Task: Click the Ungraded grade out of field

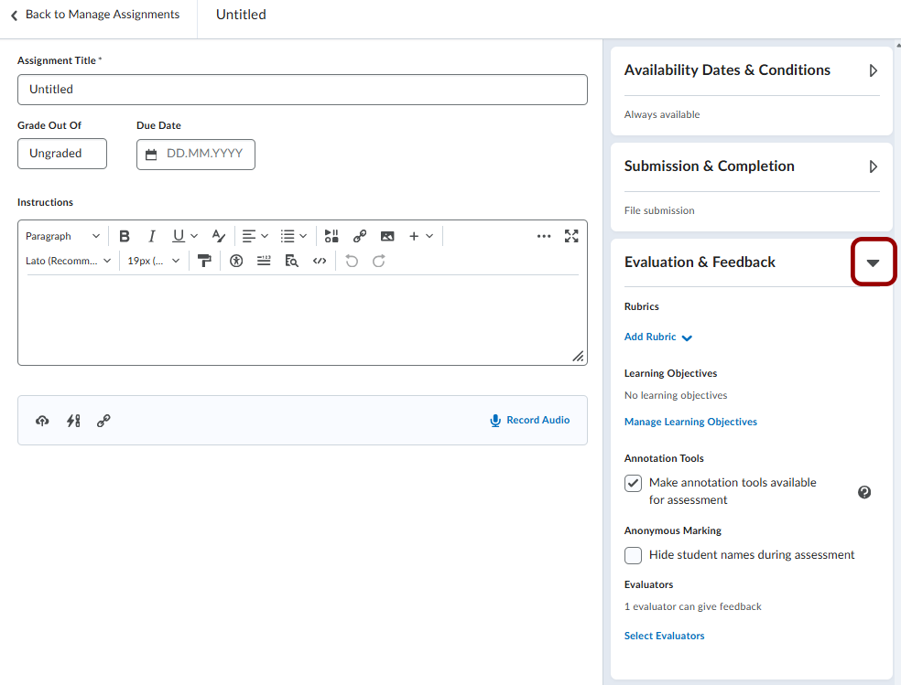Action: pyautogui.click(x=62, y=154)
